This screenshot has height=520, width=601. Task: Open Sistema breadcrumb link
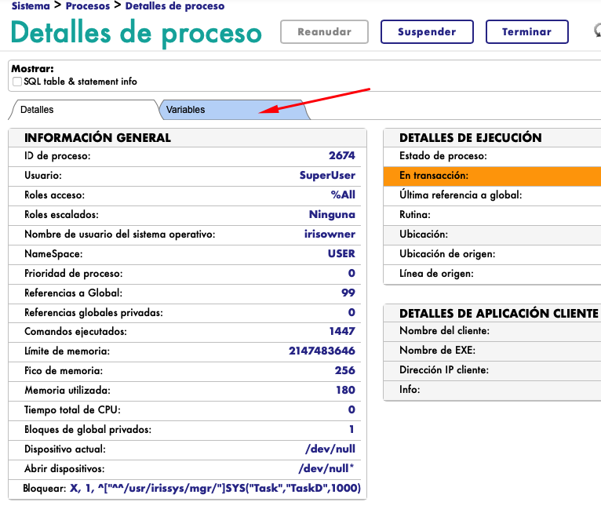[x=32, y=6]
